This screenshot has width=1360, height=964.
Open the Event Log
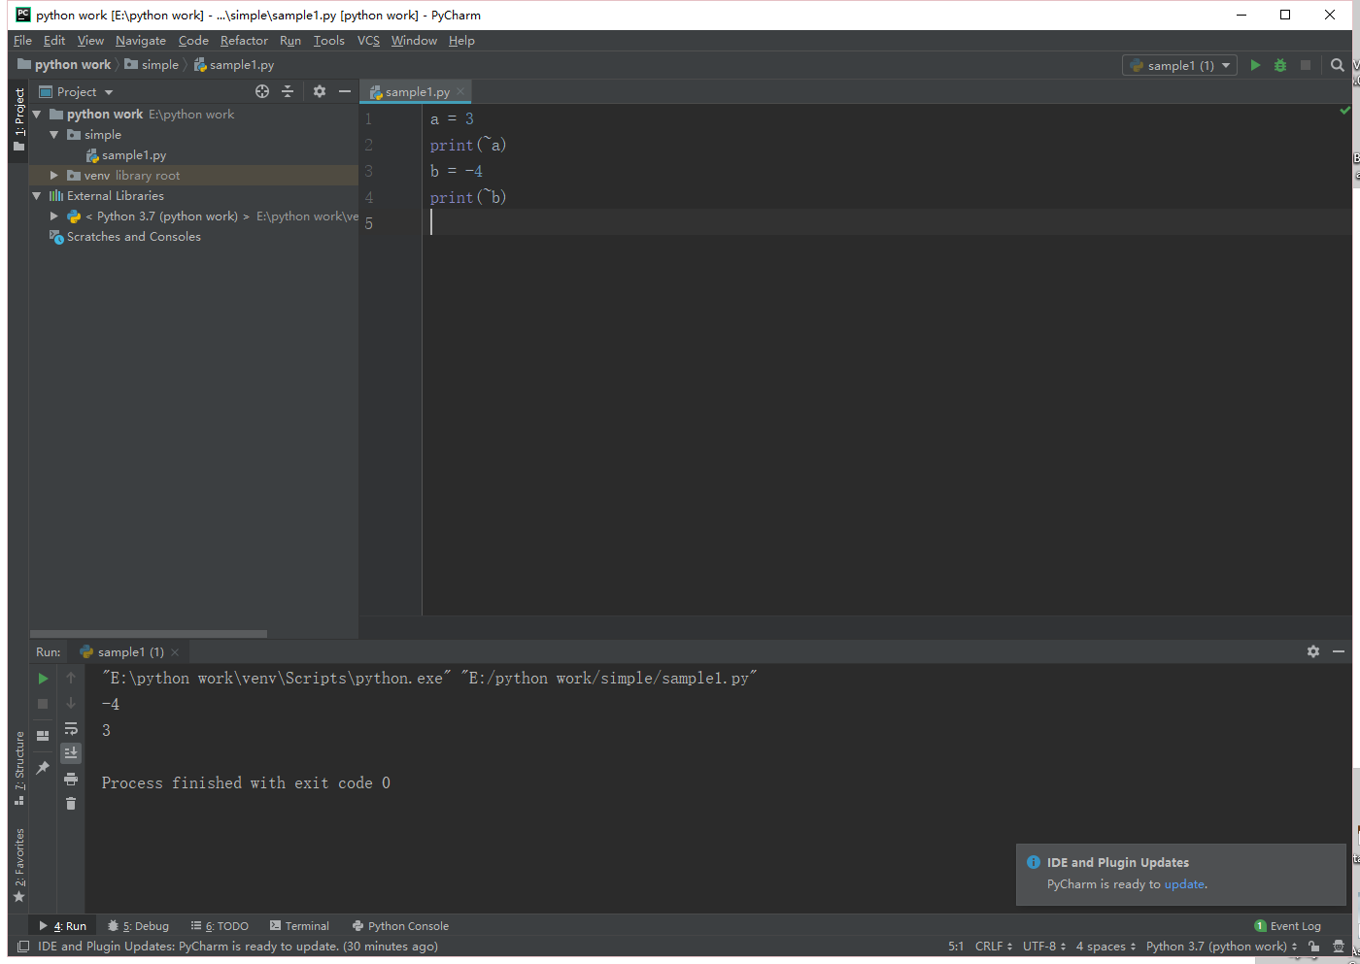click(x=1287, y=926)
